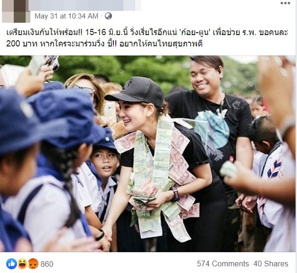This screenshot has width=297, height=273.
Task: Click the '200 บาท' caption line
Action: coord(104,44)
